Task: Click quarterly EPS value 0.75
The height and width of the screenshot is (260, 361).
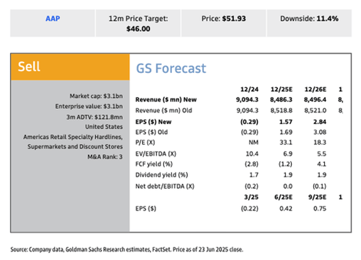Action: click(x=320, y=208)
